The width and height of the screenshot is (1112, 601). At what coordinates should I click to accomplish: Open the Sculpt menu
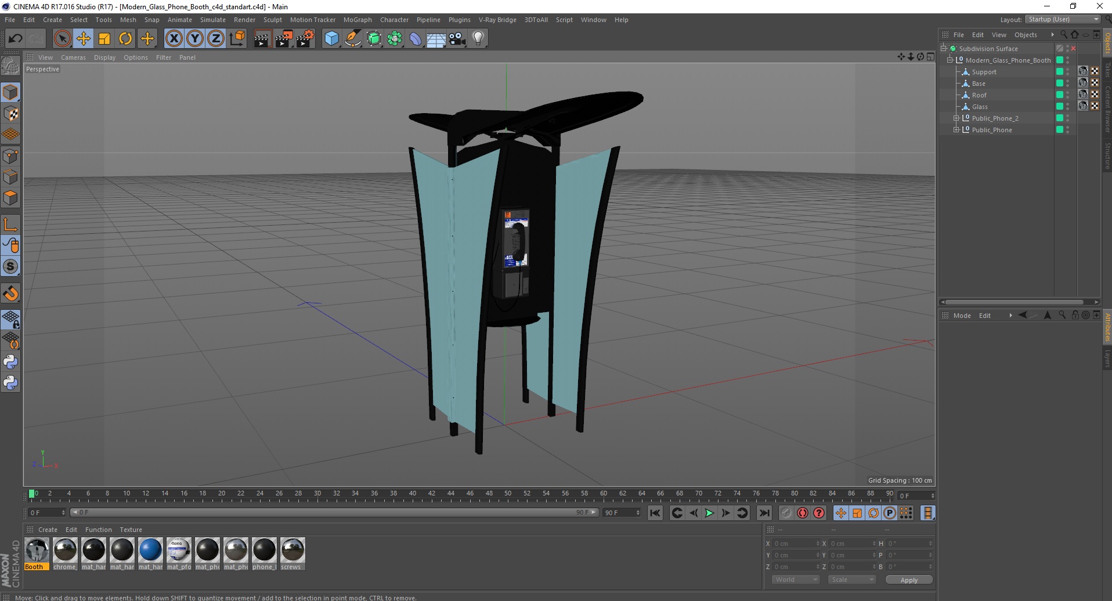click(273, 20)
